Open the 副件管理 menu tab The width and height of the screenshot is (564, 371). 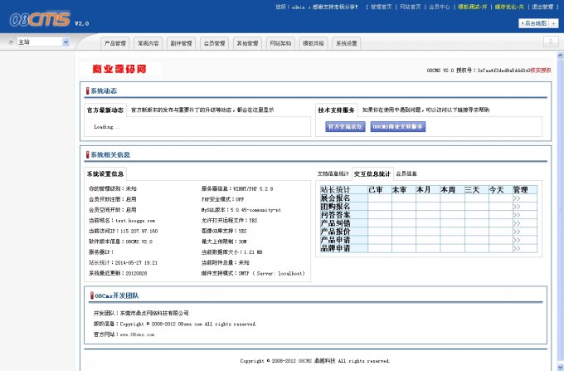tap(181, 43)
